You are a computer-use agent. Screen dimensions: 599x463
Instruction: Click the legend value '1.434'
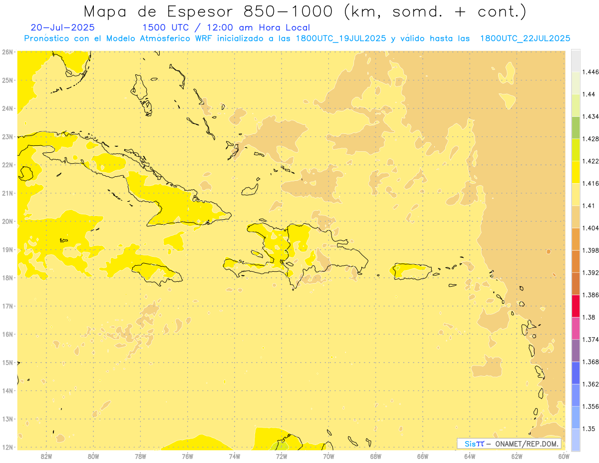pyautogui.click(x=591, y=116)
